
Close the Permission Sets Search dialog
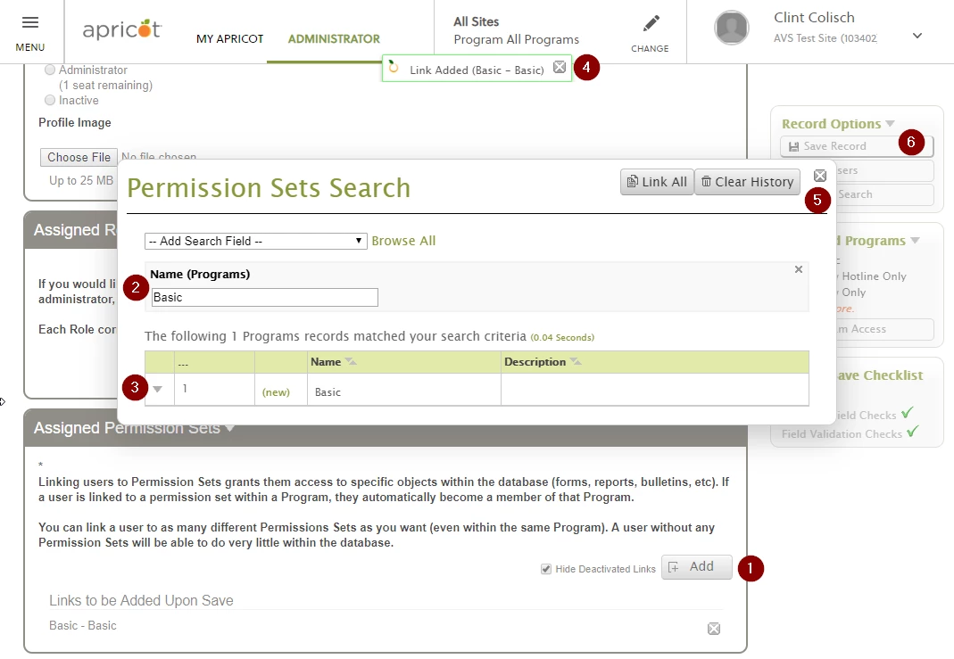coord(820,176)
